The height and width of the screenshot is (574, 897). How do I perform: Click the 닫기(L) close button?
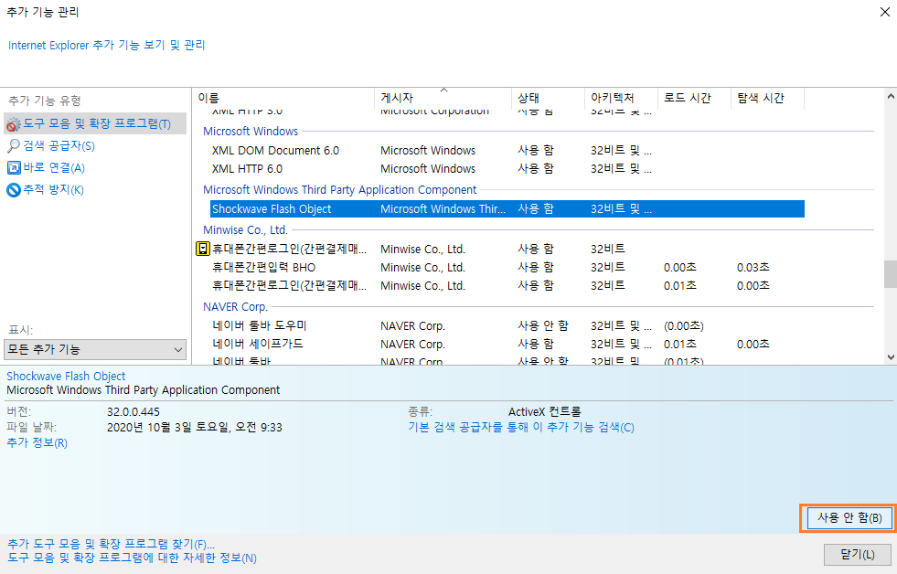[x=858, y=554]
